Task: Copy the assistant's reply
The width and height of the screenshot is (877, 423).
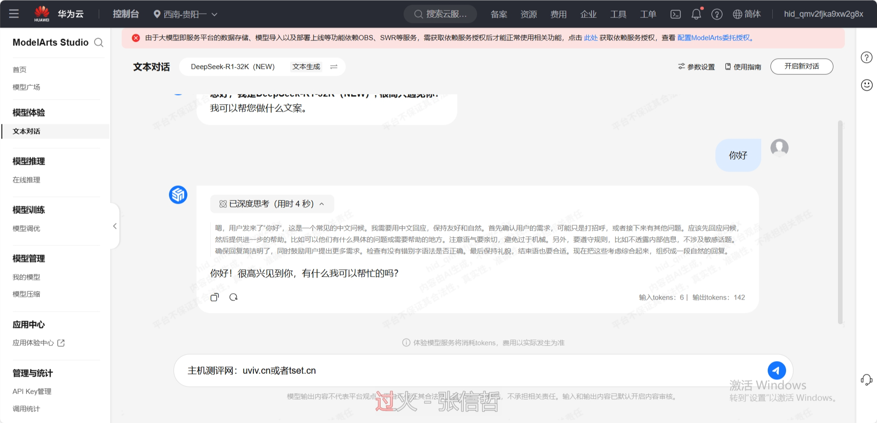Action: (214, 297)
